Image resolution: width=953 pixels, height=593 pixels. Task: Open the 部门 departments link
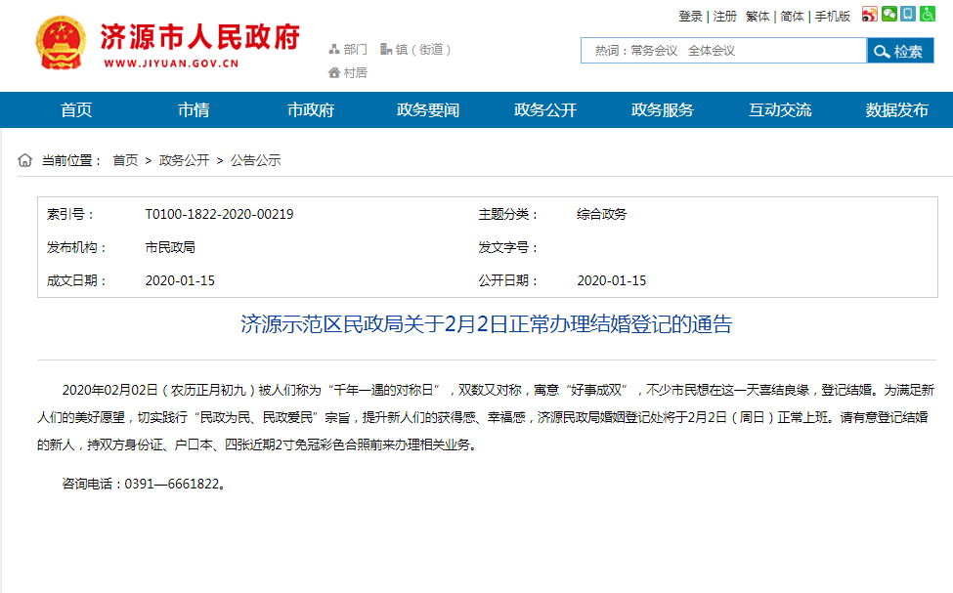[348, 49]
